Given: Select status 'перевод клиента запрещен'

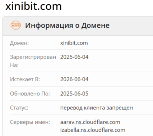Looking at the screenshot, I should click(x=97, y=108).
